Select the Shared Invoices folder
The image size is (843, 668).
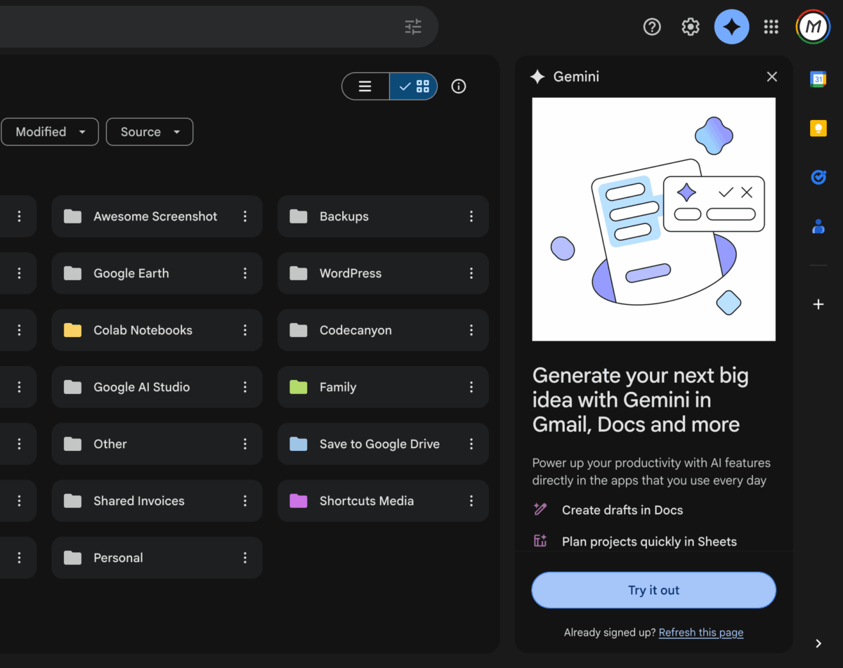(157, 501)
